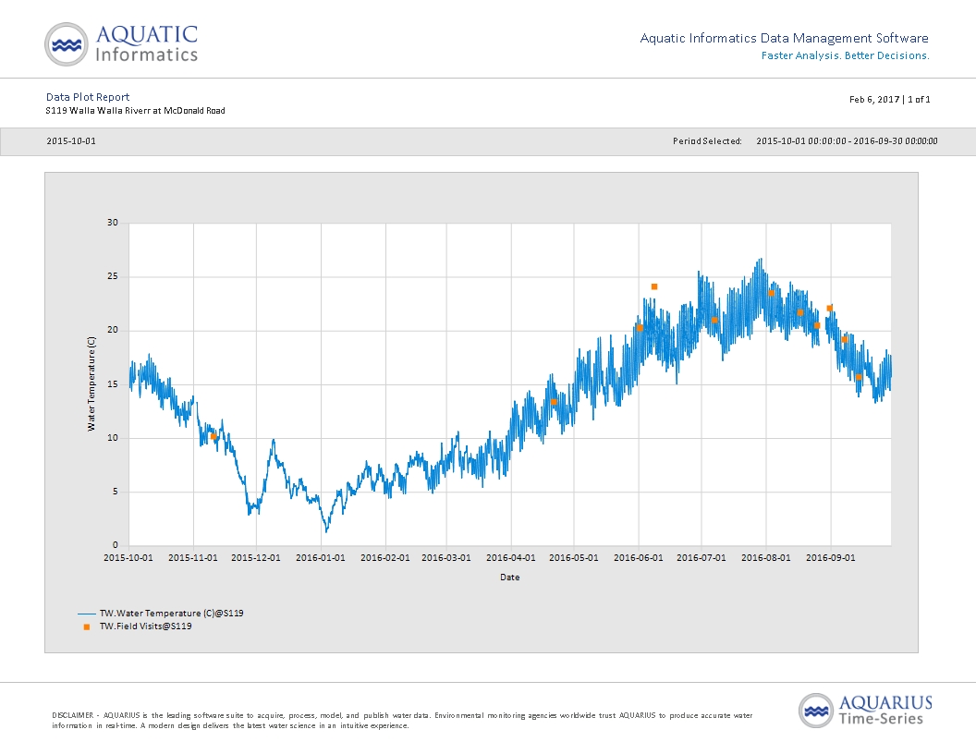Click x-axis label '2016-06-01'
This screenshot has height=754, width=976.
(639, 558)
